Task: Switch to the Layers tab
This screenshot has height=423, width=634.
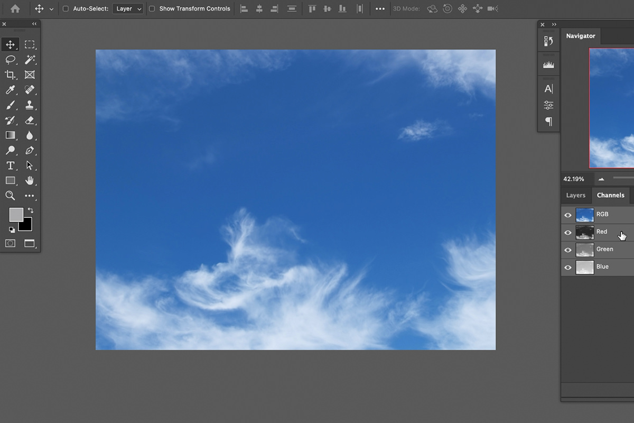Action: point(575,195)
